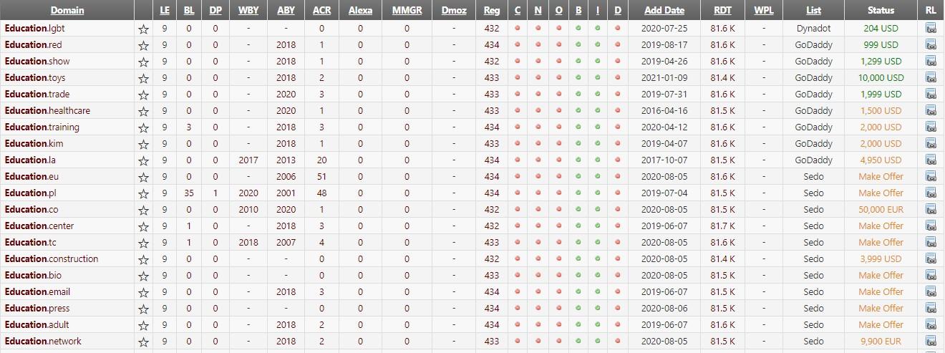Click the RL icon for Education.adult
The image size is (945, 353).
click(931, 324)
